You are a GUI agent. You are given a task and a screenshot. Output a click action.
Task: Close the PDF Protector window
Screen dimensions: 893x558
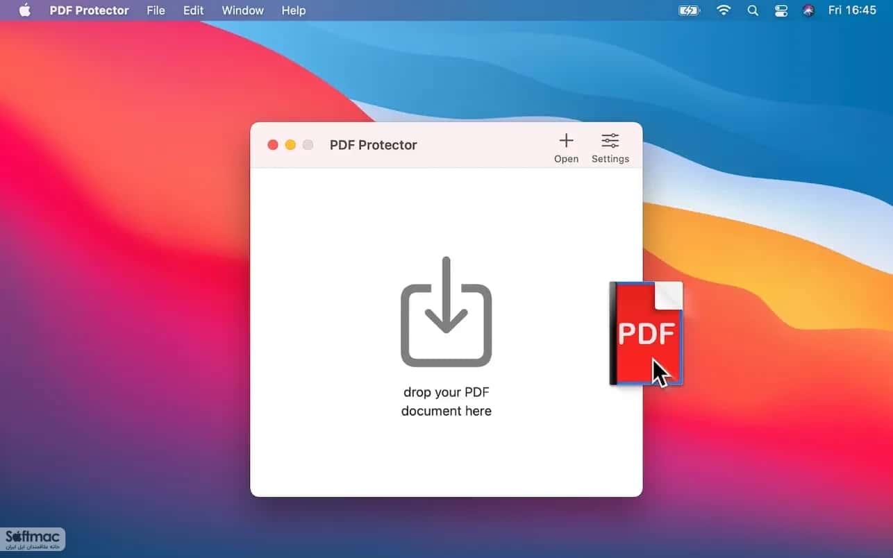coord(273,144)
